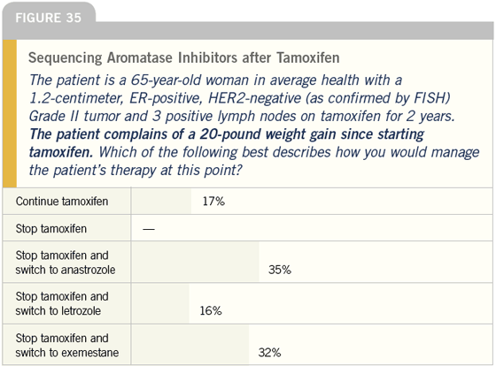The image size is (496, 366).
Task: Select the dash value beside Stop tamoxifen
Action: 149,229
